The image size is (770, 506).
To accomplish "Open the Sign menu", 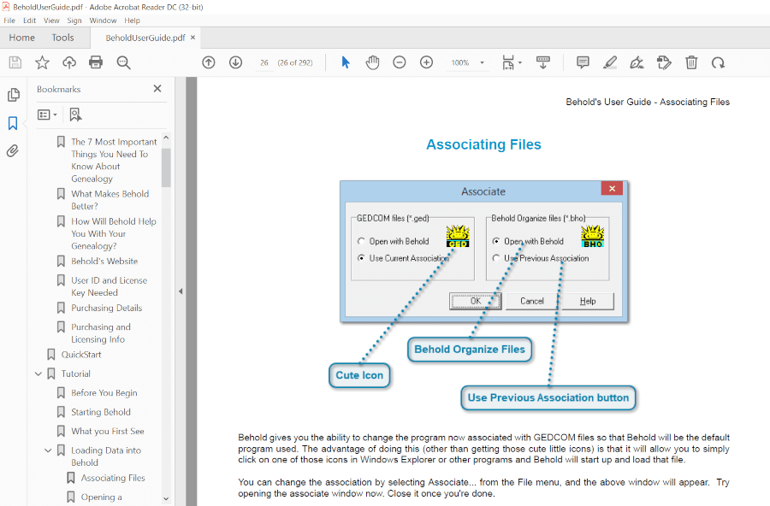I will (x=74, y=21).
